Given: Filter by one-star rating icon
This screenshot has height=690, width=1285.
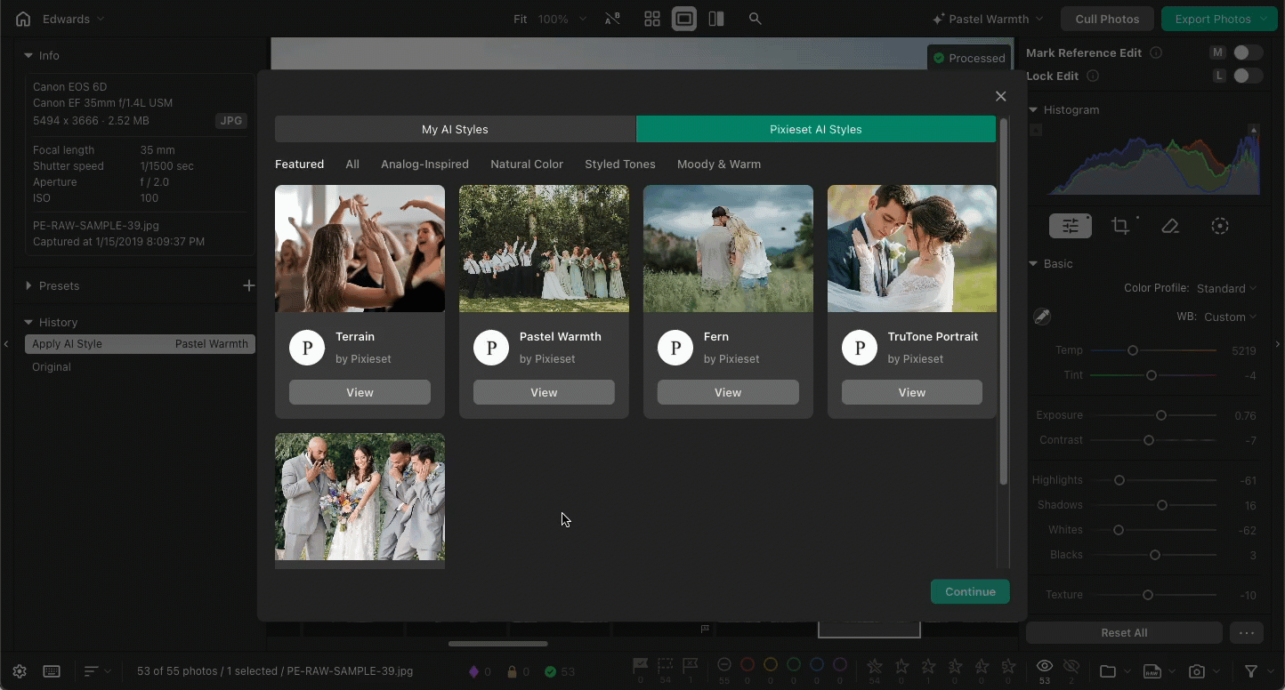Looking at the screenshot, I should pos(901,665).
